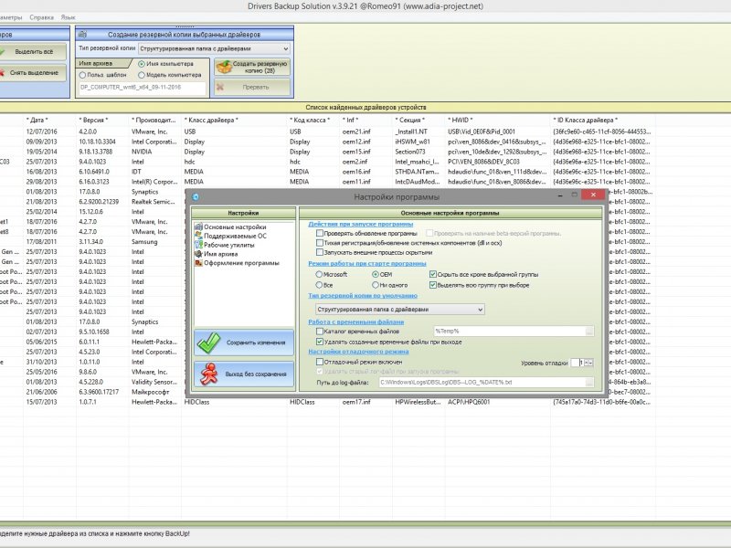Open the default backup type dropdown in settings
This screenshot has width=731, height=548.
pos(399,310)
